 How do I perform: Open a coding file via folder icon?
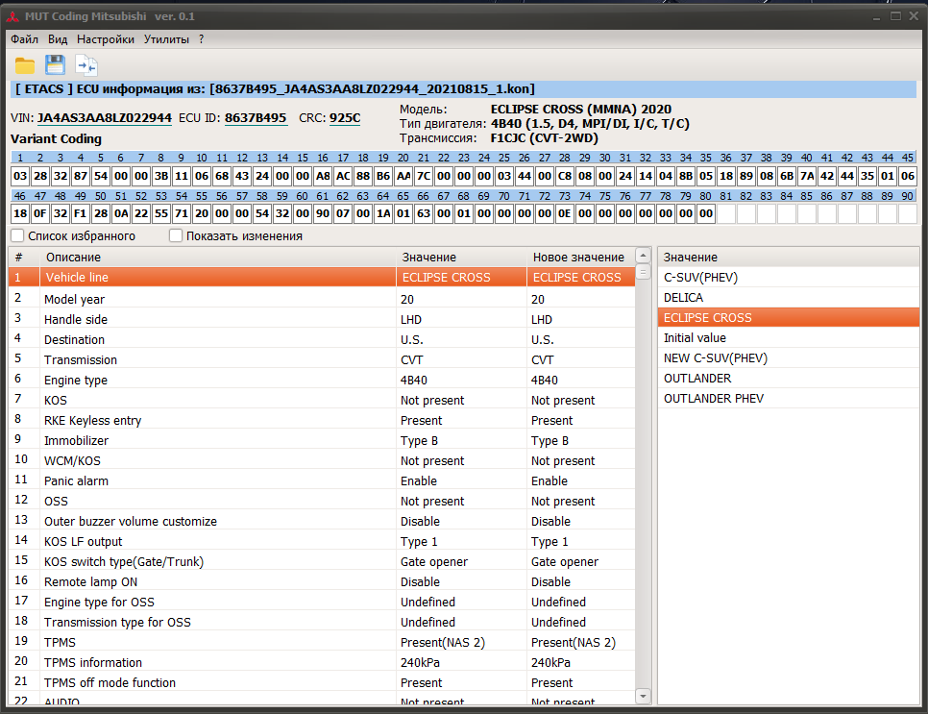(24, 65)
